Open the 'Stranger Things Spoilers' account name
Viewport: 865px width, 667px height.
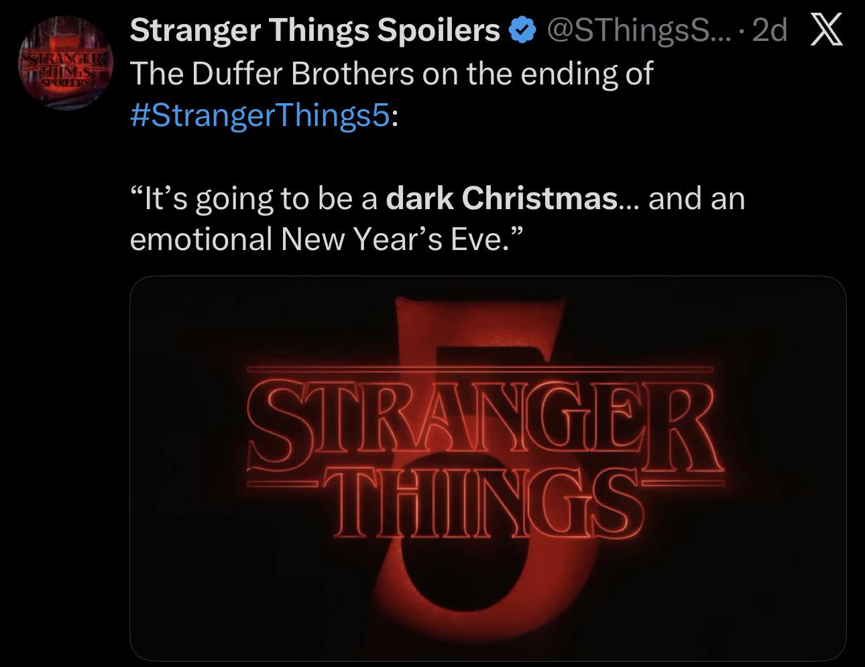point(315,30)
